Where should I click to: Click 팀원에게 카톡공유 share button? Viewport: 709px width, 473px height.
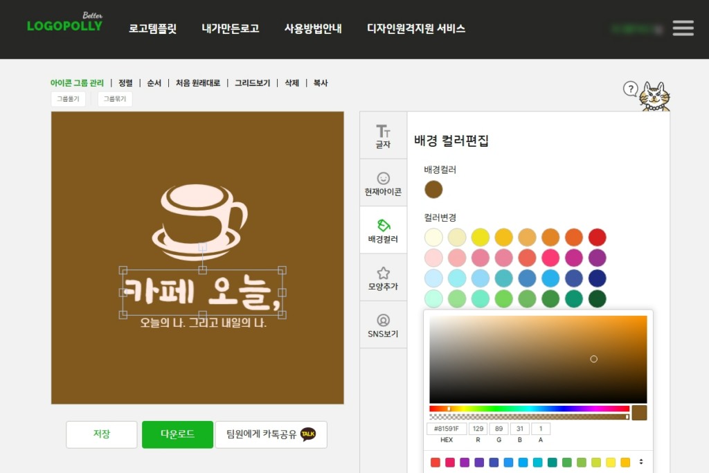271,434
